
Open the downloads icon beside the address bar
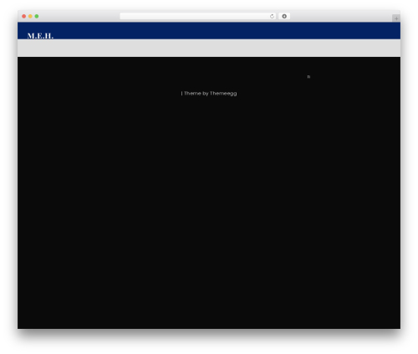(x=284, y=16)
